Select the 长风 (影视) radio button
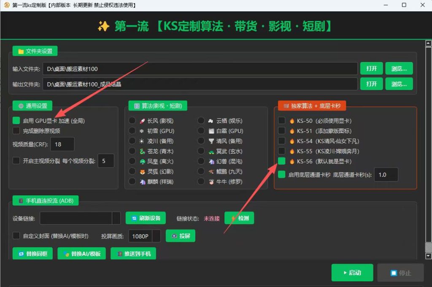The width and height of the screenshot is (432, 287). (x=132, y=120)
